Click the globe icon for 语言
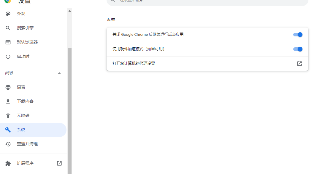Image resolution: width=317 pixels, height=174 pixels. [x=8, y=87]
